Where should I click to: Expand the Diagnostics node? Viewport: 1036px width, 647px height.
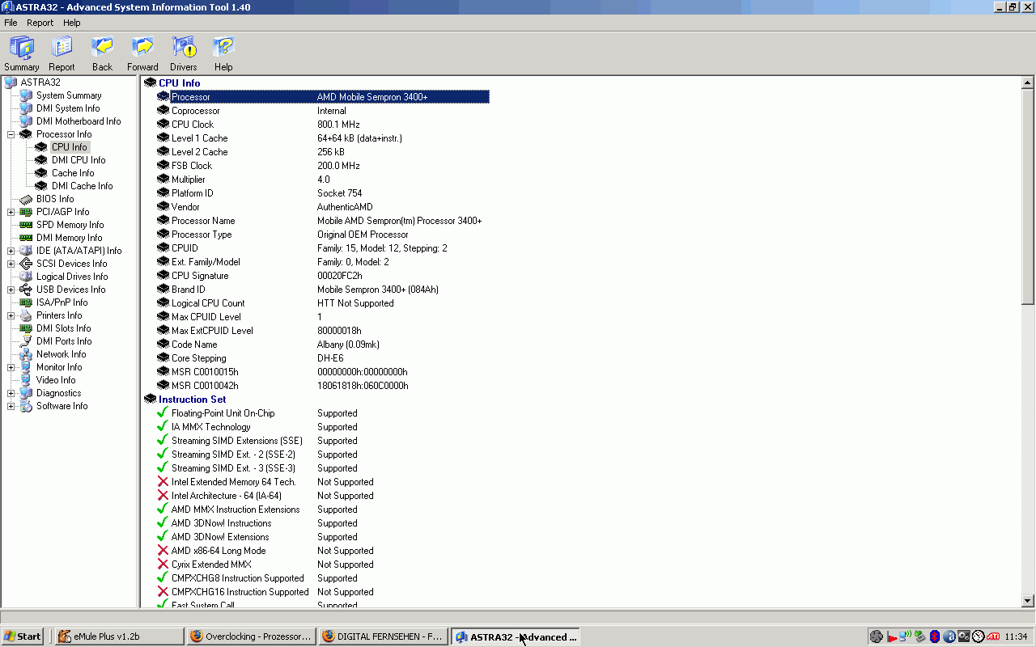point(11,393)
